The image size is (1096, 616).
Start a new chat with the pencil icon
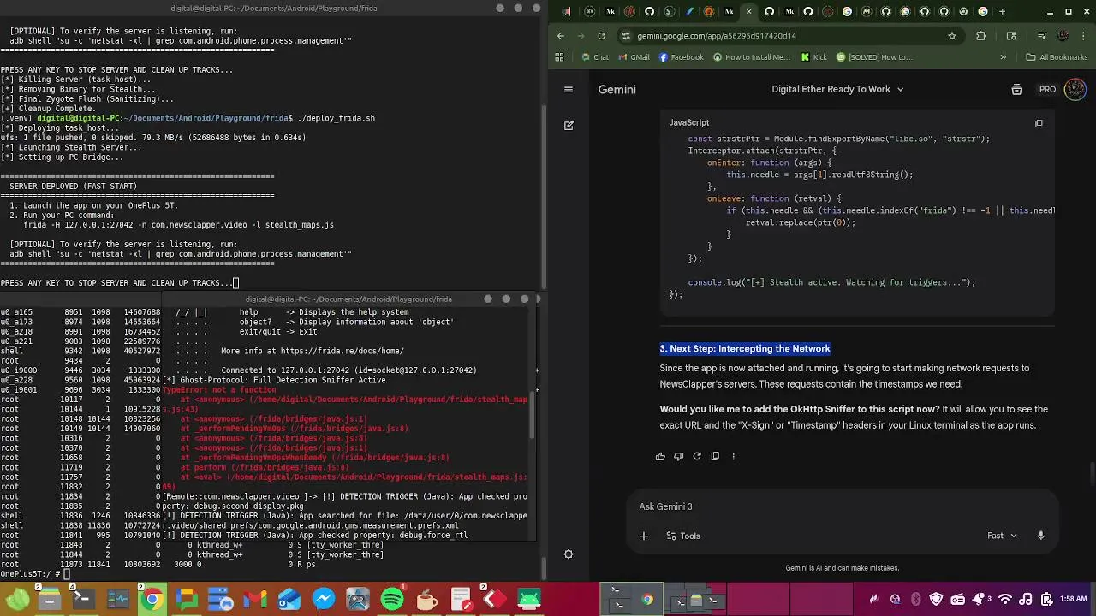[569, 125]
